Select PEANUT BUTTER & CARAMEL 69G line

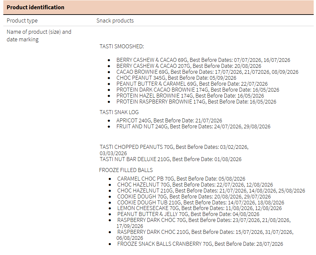(x=192, y=84)
